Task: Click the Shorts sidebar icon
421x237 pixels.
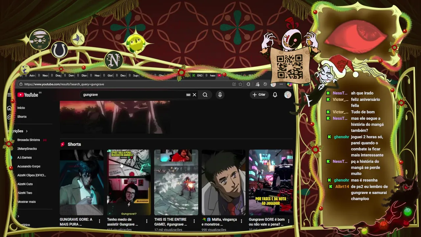Action: pos(9,117)
